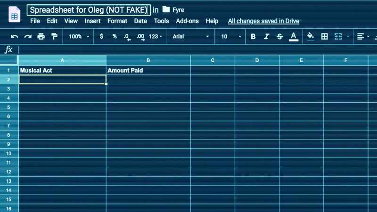
Task: Click the spreadsheet title field
Action: point(89,10)
